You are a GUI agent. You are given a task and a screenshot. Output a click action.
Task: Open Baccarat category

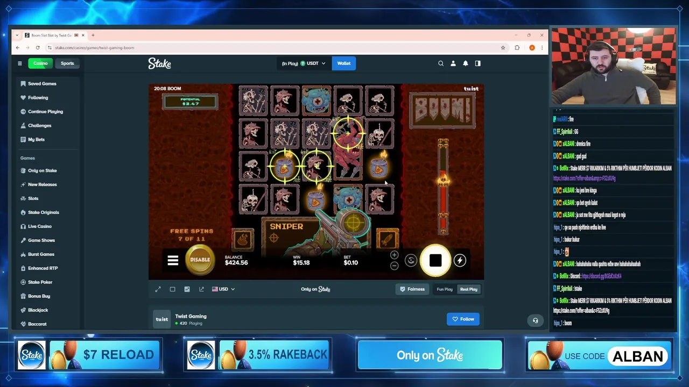pos(37,324)
